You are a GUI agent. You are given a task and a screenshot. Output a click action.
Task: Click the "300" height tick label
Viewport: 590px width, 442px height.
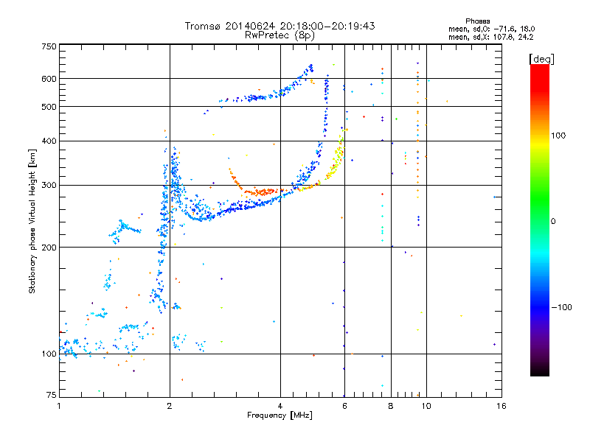[49, 185]
